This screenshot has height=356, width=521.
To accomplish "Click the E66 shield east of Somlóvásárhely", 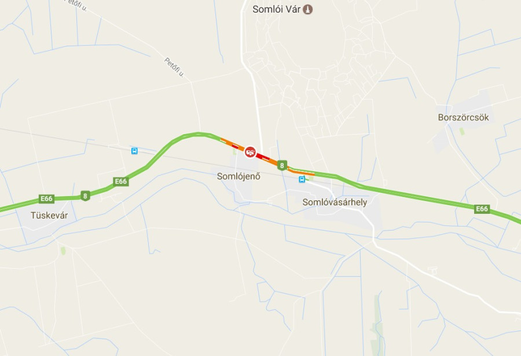I will coord(482,209).
